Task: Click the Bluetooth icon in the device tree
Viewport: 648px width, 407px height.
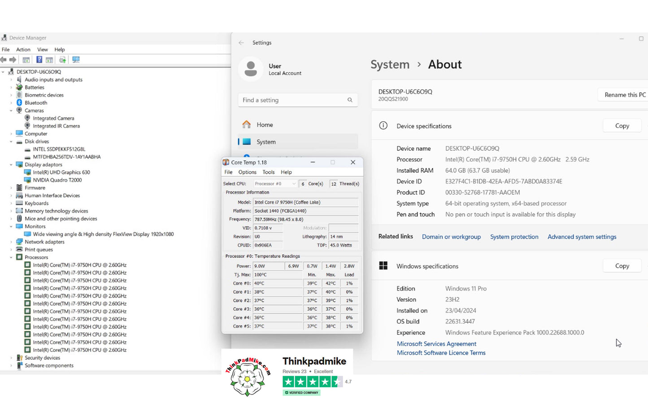Action: point(19,103)
